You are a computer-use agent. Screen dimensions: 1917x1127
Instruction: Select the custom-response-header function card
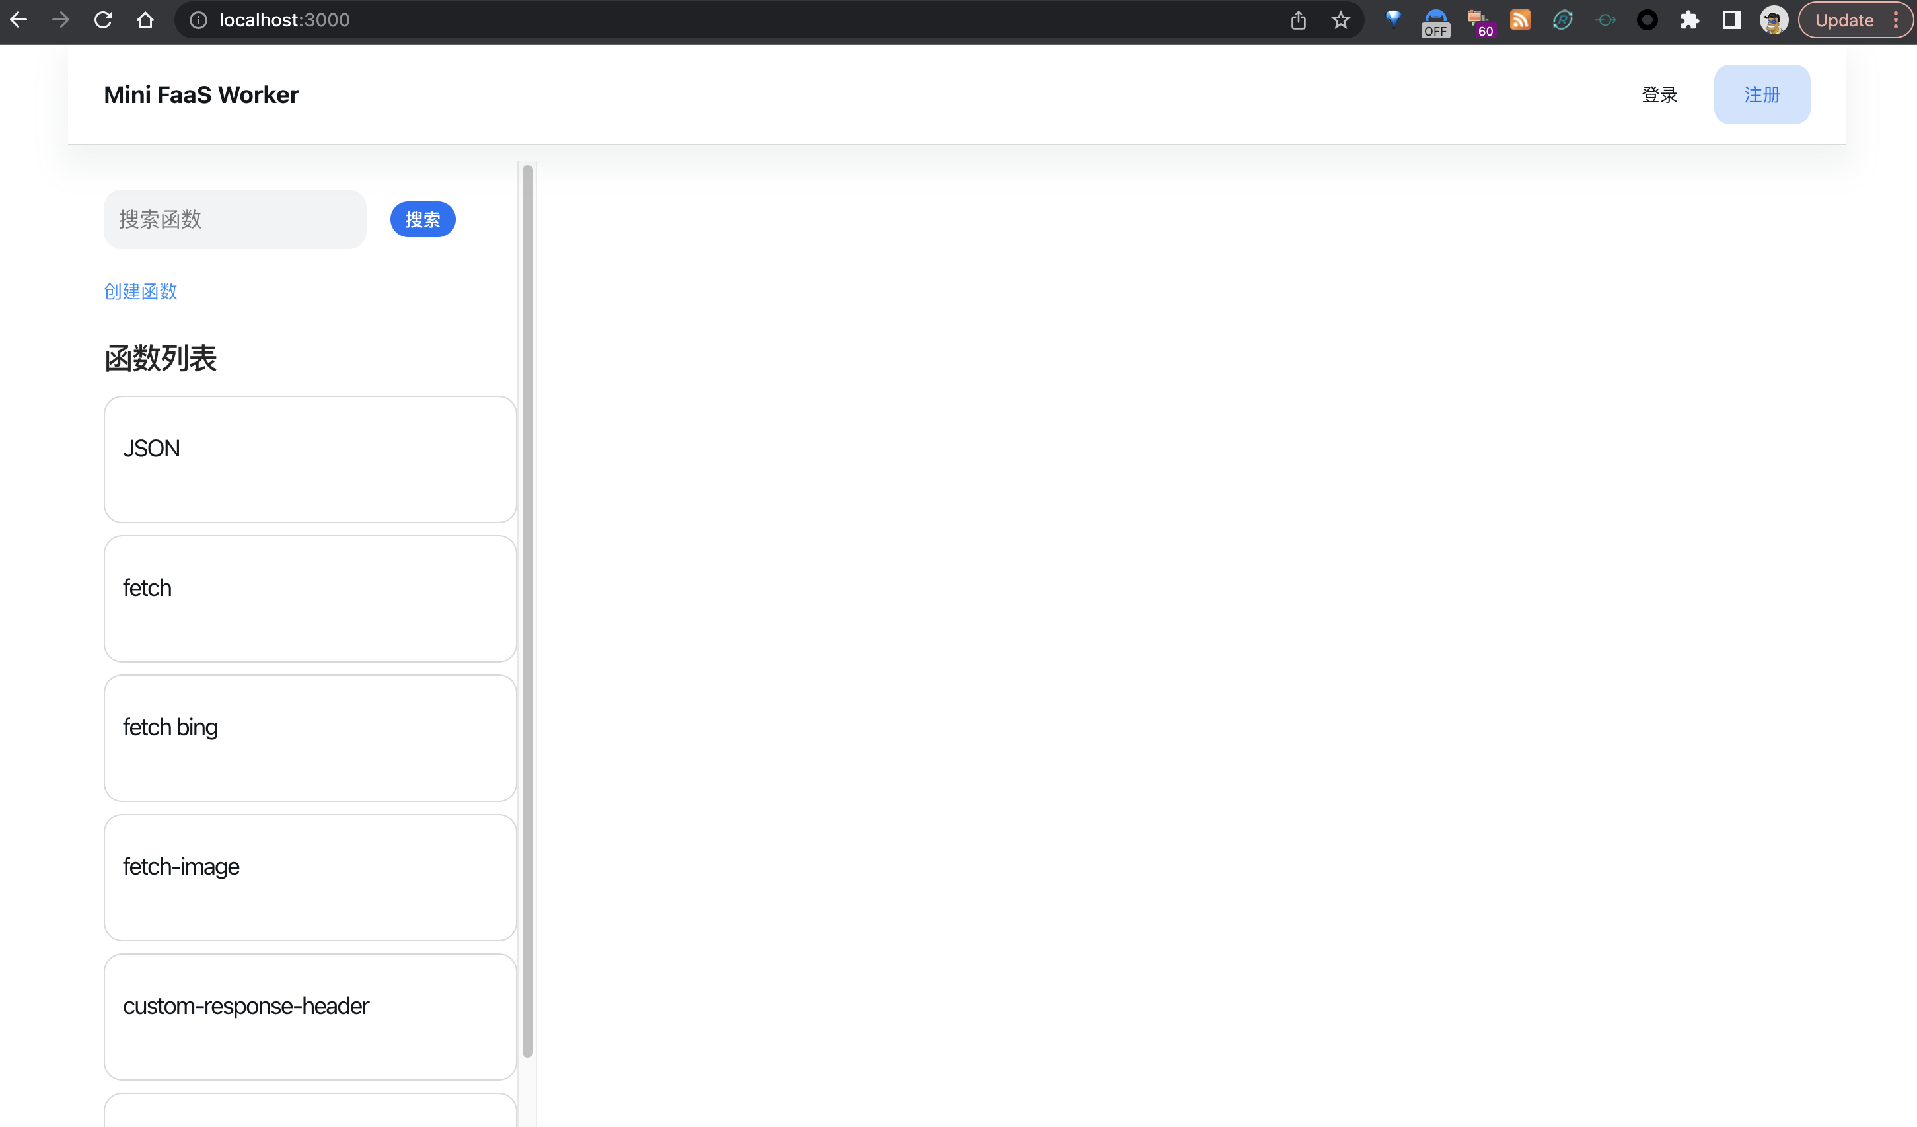[308, 1015]
